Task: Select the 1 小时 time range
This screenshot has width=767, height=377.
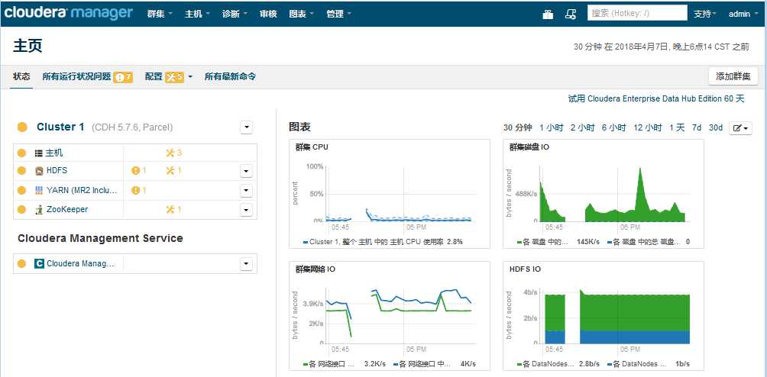Action: (x=552, y=127)
